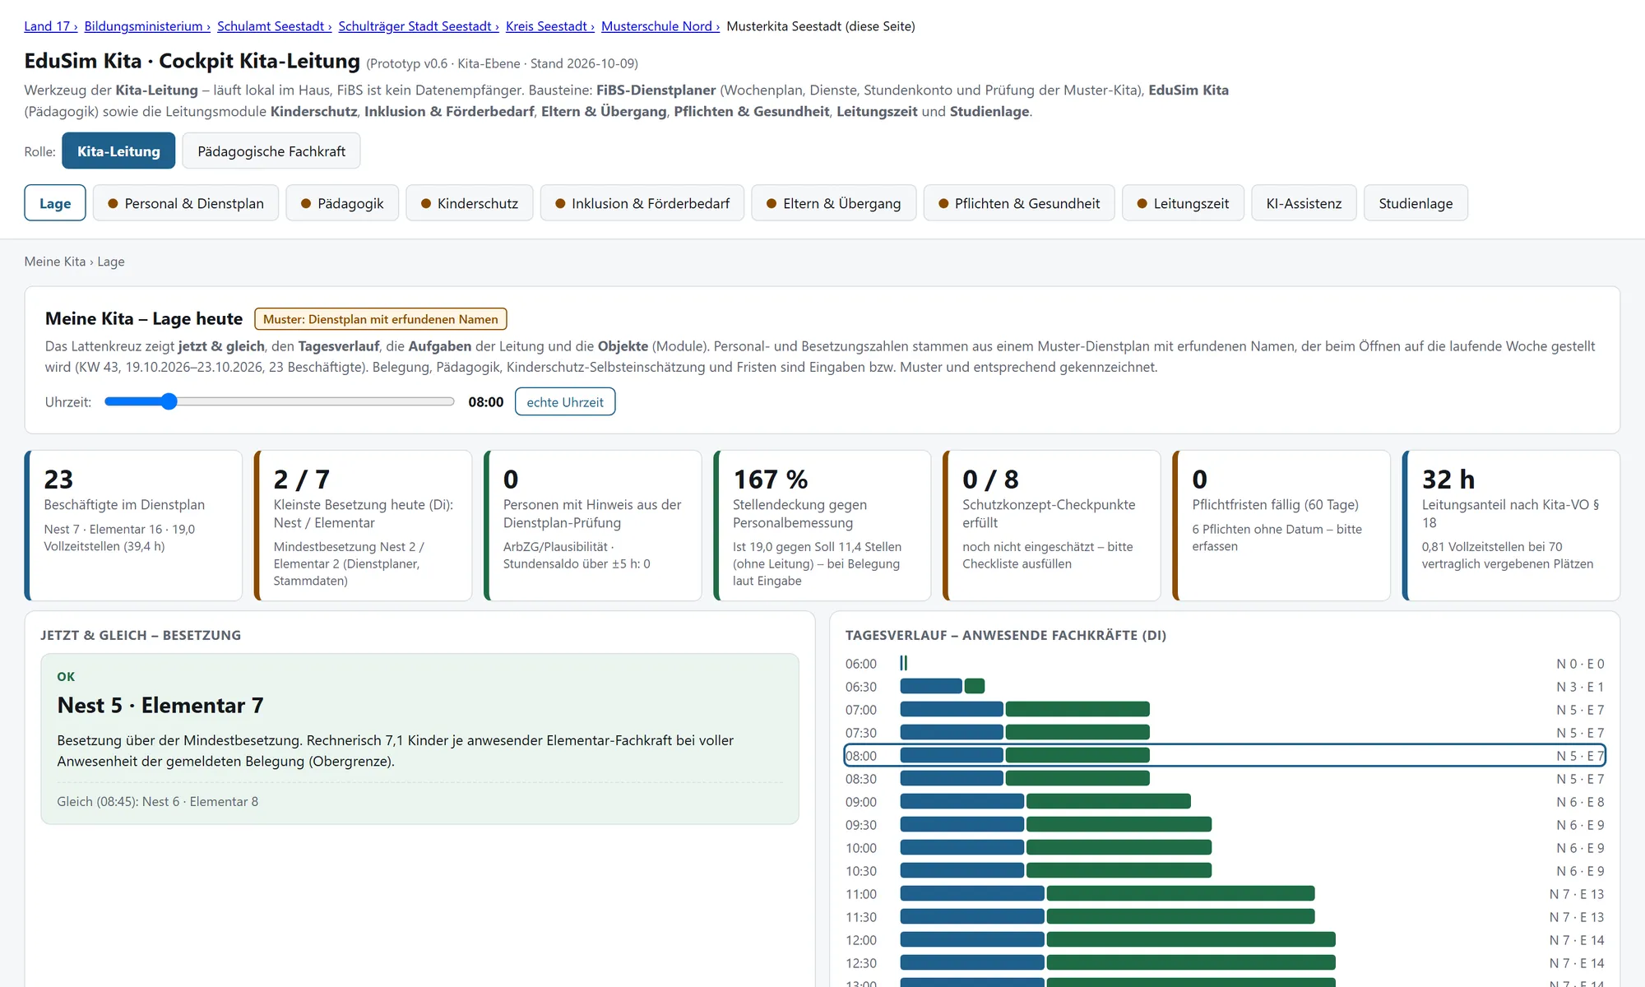The width and height of the screenshot is (1645, 987).
Task: Click the 'N 7 · E 13' label at 11:30
Action: point(1577,917)
